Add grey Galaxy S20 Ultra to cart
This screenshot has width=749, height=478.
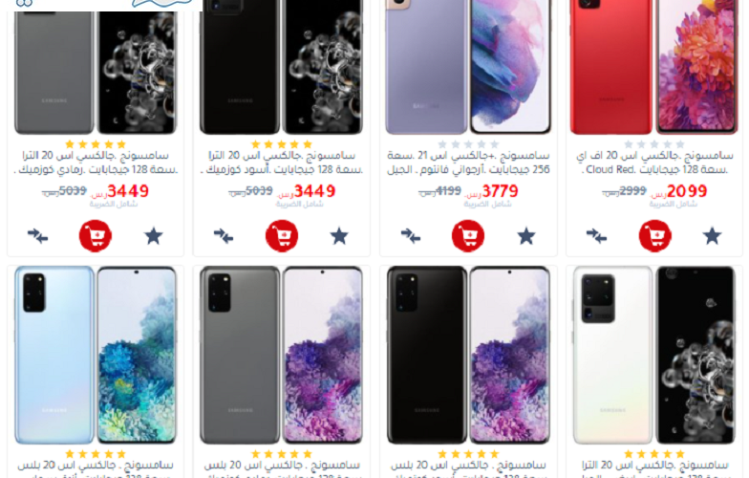point(96,235)
